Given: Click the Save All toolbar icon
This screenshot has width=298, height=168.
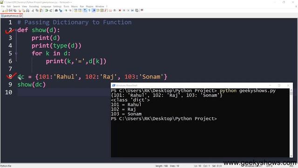Looking at the screenshot, I should click(x=15, y=10).
